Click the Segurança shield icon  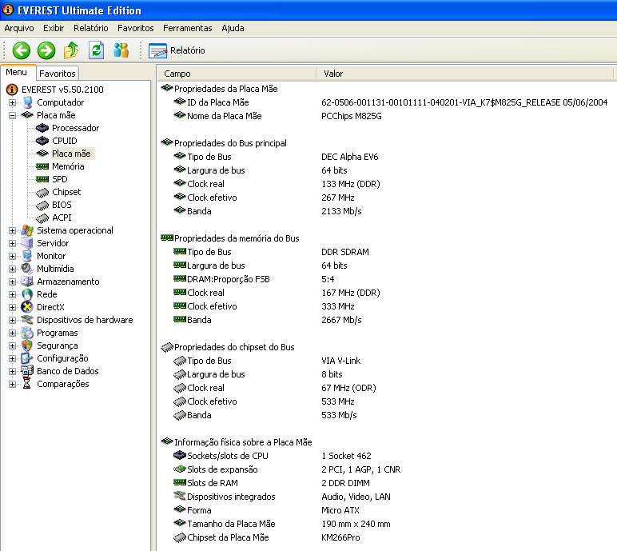coord(27,345)
